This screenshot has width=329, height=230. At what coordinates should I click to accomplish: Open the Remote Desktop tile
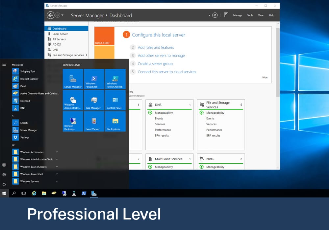[x=73, y=121]
